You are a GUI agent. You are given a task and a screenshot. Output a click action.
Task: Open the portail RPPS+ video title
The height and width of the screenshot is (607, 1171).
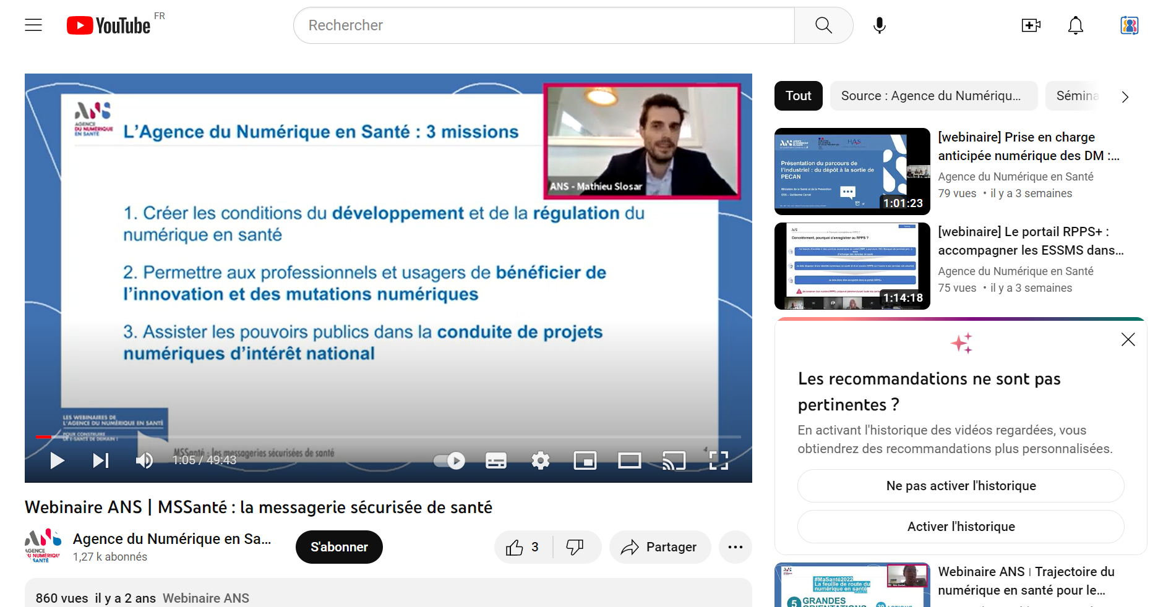[1031, 241]
